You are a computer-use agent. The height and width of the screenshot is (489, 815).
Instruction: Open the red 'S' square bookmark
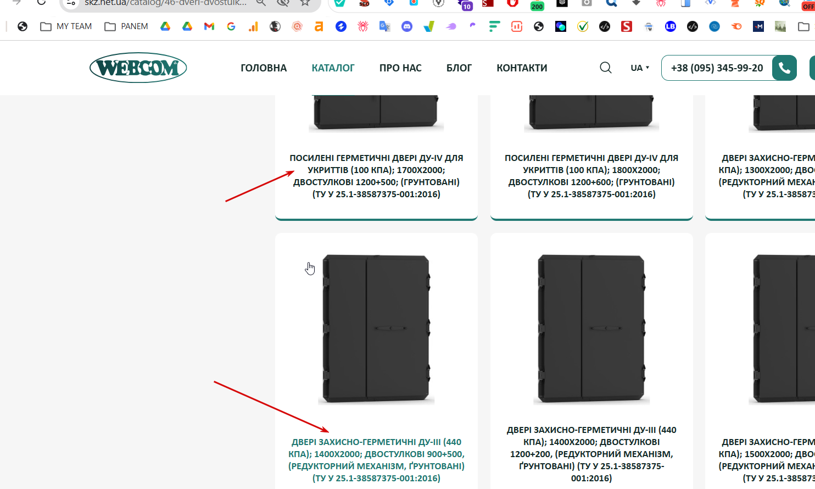click(627, 26)
